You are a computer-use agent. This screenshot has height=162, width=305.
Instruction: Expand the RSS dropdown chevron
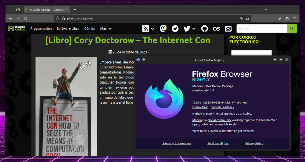click(152, 29)
